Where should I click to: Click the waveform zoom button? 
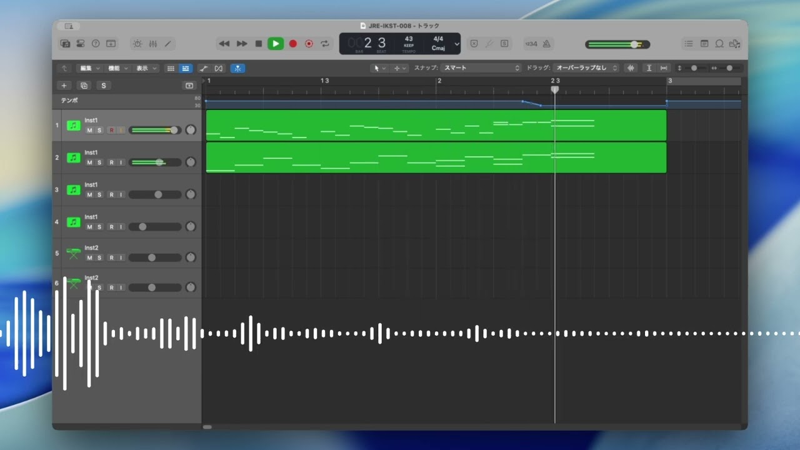(x=631, y=68)
